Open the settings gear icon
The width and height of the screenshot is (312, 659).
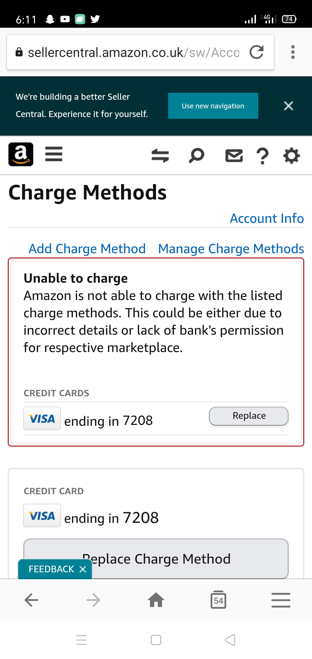pyautogui.click(x=291, y=156)
